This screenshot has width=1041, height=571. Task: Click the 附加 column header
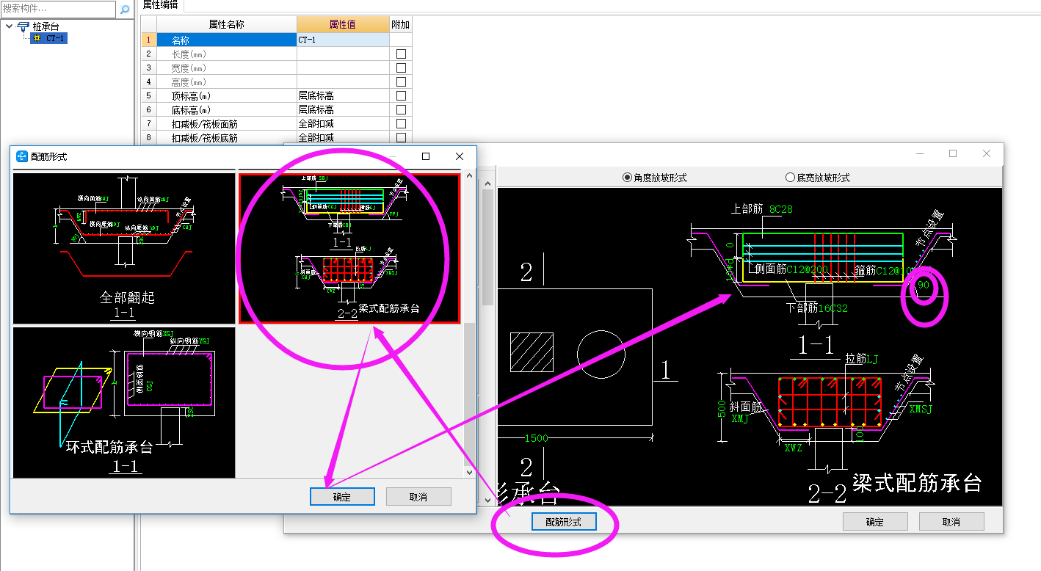click(401, 24)
